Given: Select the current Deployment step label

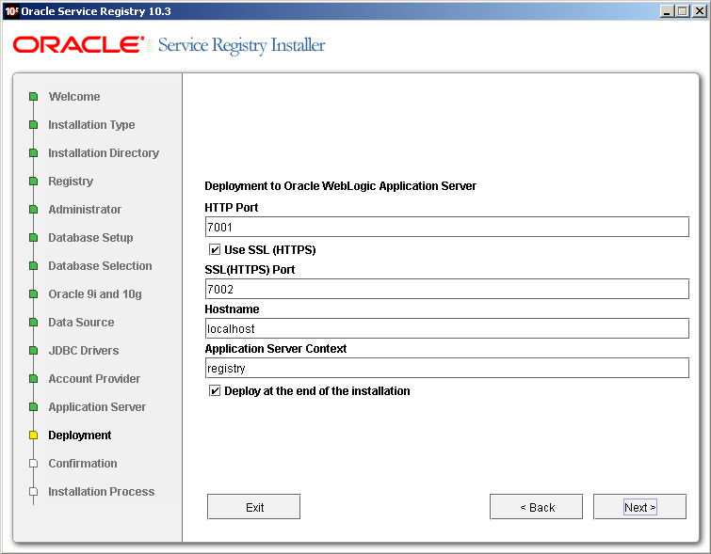Looking at the screenshot, I should pyautogui.click(x=80, y=435).
